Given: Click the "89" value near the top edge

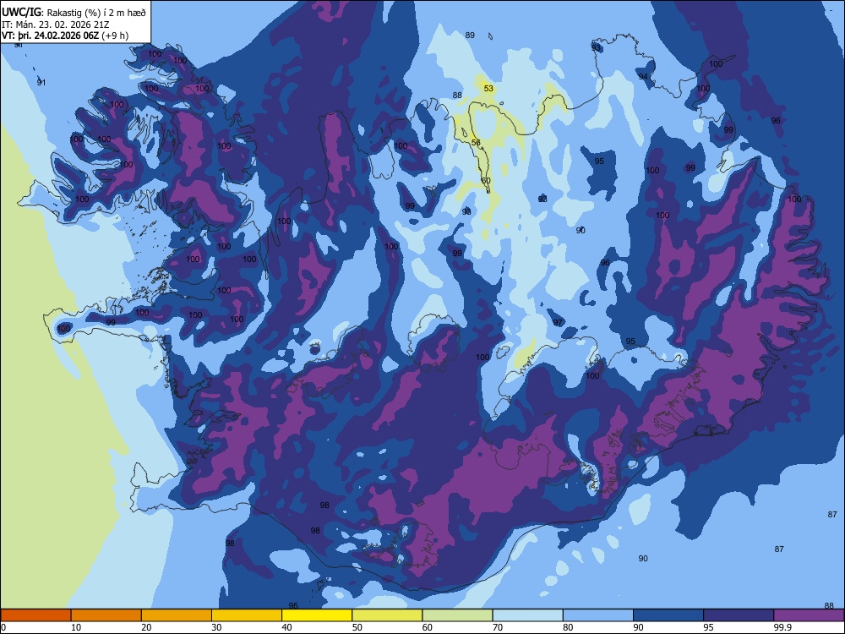Looking at the screenshot, I should click(x=470, y=35).
